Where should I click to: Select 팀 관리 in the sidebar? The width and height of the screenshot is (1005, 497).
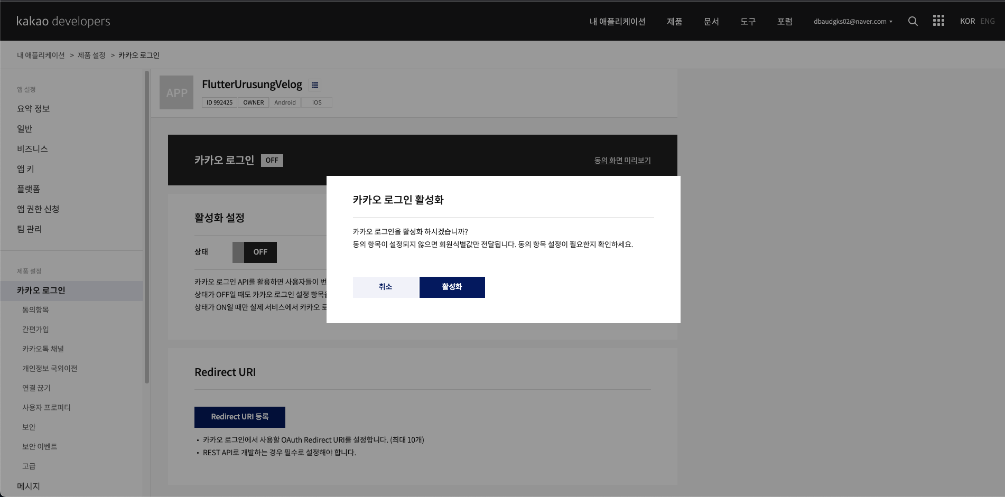click(x=30, y=229)
